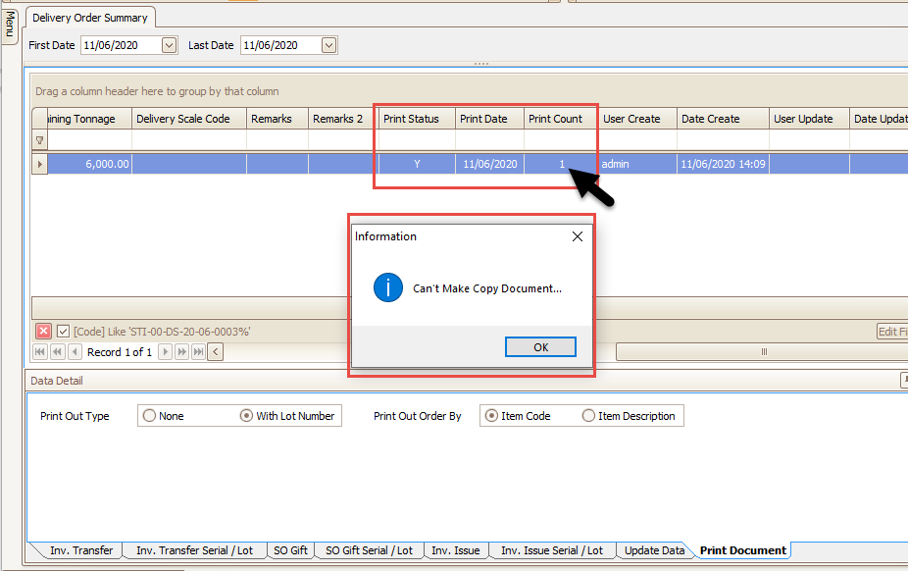The image size is (908, 571).
Task: Click the Remarks column header
Action: pos(277,119)
